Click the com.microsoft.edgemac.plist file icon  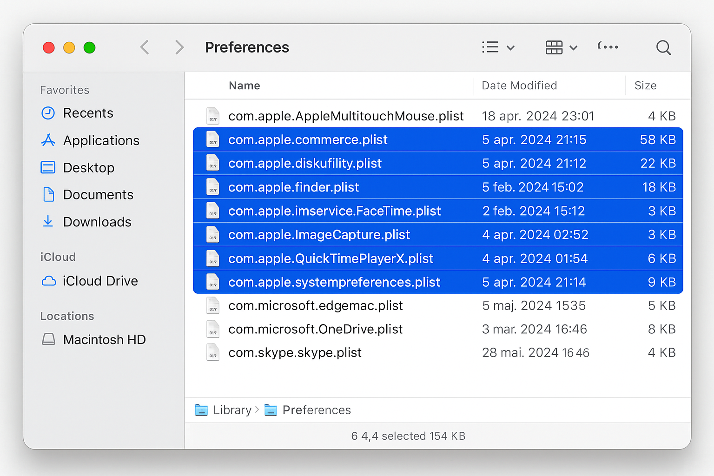tap(213, 305)
